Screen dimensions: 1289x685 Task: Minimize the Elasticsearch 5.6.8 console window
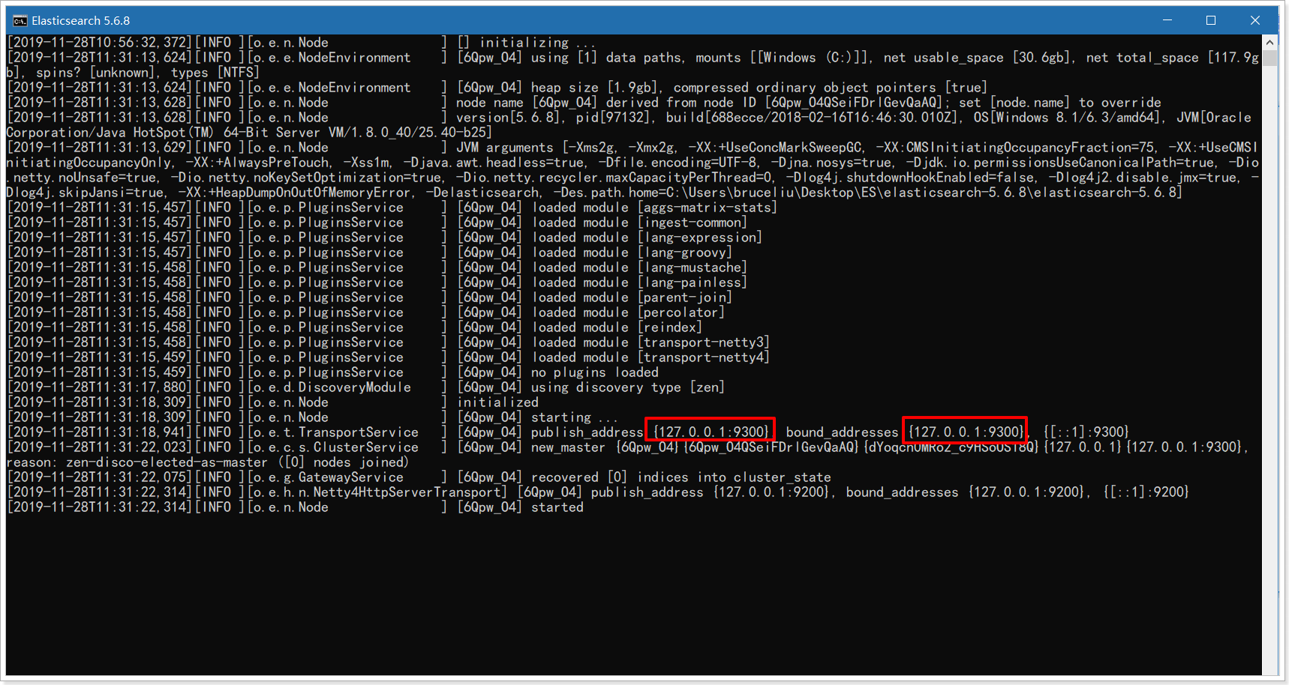tap(1167, 20)
